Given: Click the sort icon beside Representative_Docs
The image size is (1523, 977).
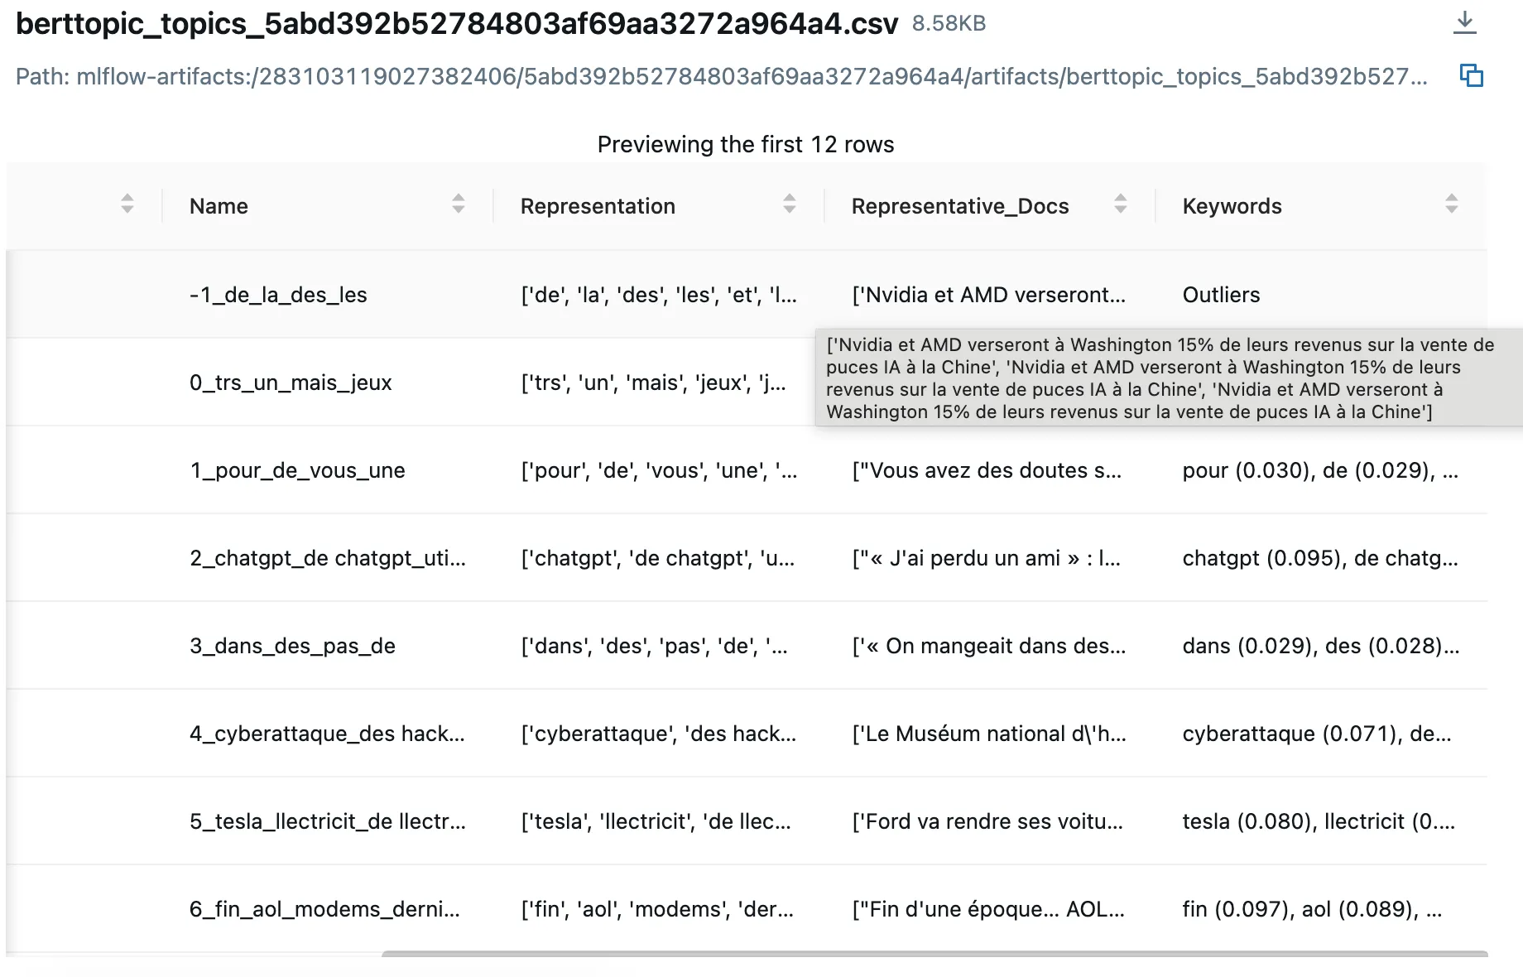Looking at the screenshot, I should coord(1121,205).
